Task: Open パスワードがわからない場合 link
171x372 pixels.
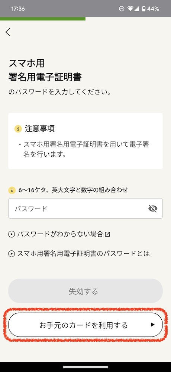Action: pyautogui.click(x=59, y=234)
